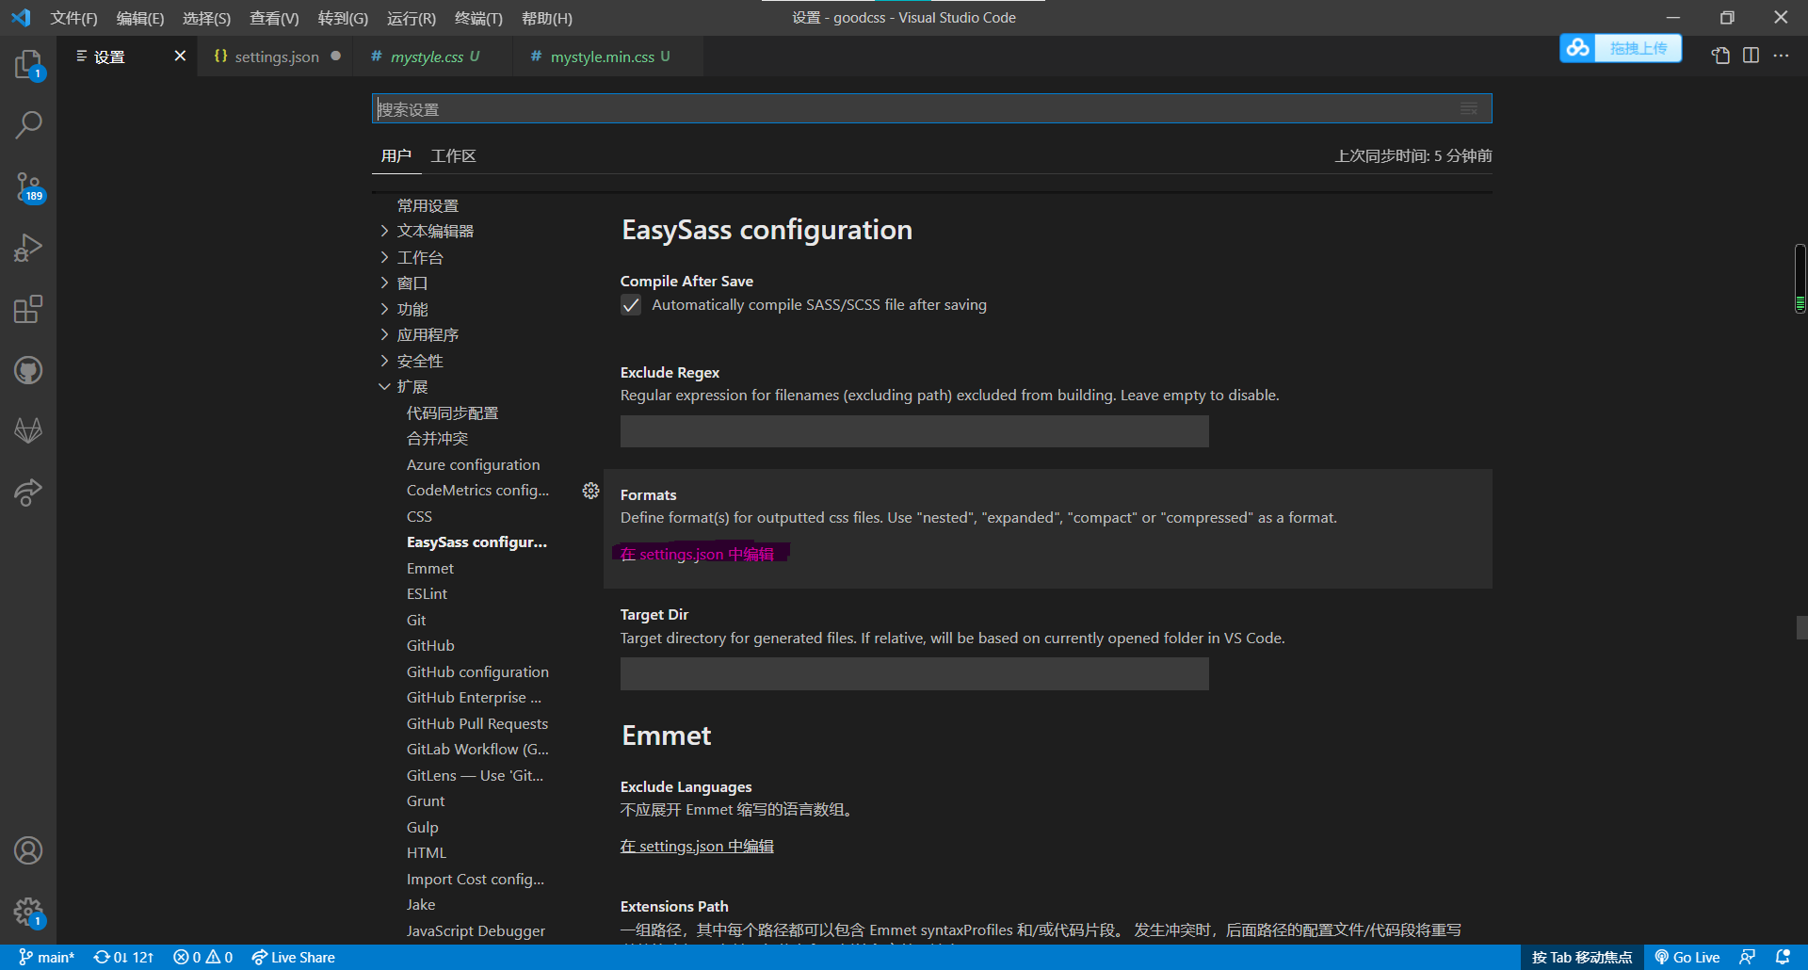
Task: Open the Extensions view
Action: [x=28, y=309]
